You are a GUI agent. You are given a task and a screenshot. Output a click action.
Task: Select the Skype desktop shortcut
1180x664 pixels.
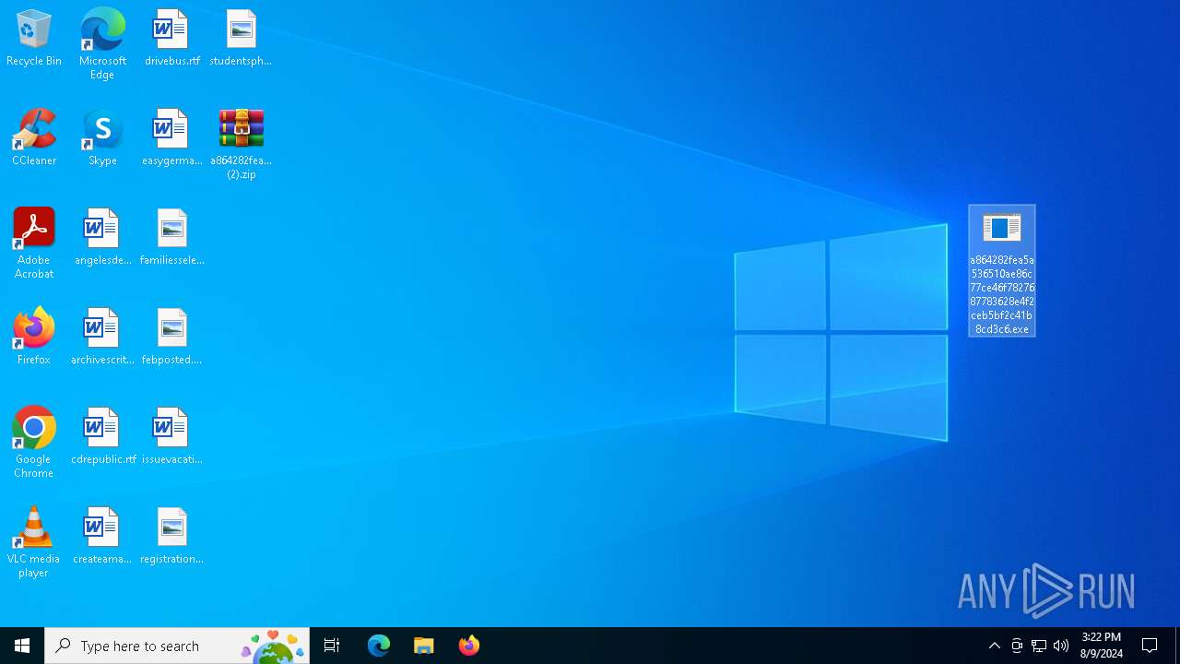tap(102, 138)
